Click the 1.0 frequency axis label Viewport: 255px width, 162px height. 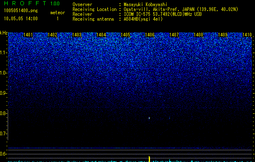point(3,73)
